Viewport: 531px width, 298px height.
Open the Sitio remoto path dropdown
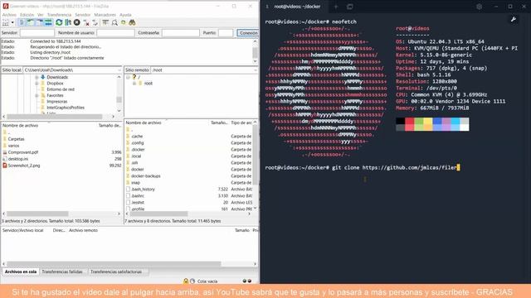[x=256, y=70]
